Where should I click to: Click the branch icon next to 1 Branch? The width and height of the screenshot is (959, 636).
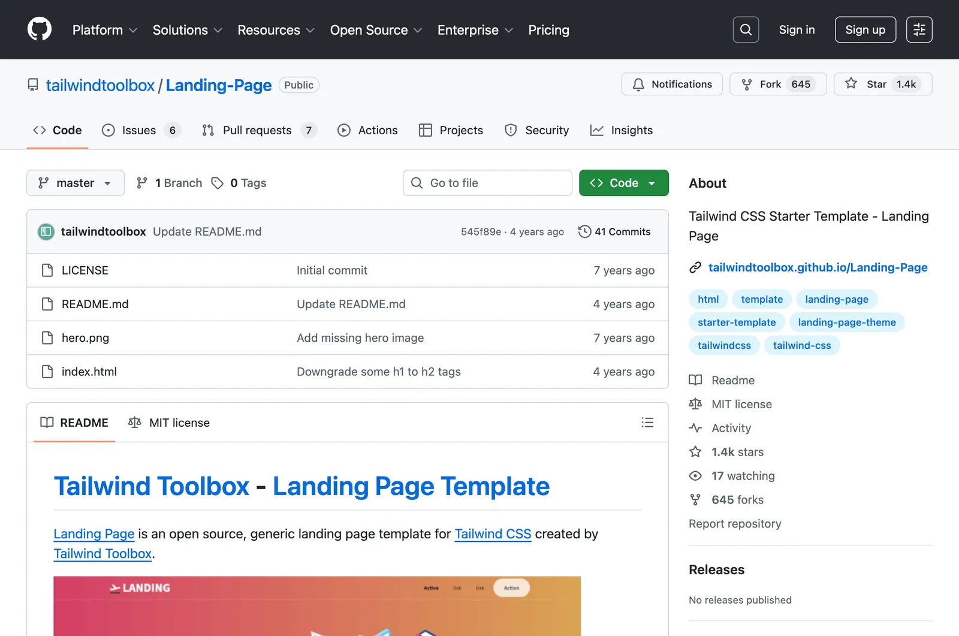click(142, 183)
